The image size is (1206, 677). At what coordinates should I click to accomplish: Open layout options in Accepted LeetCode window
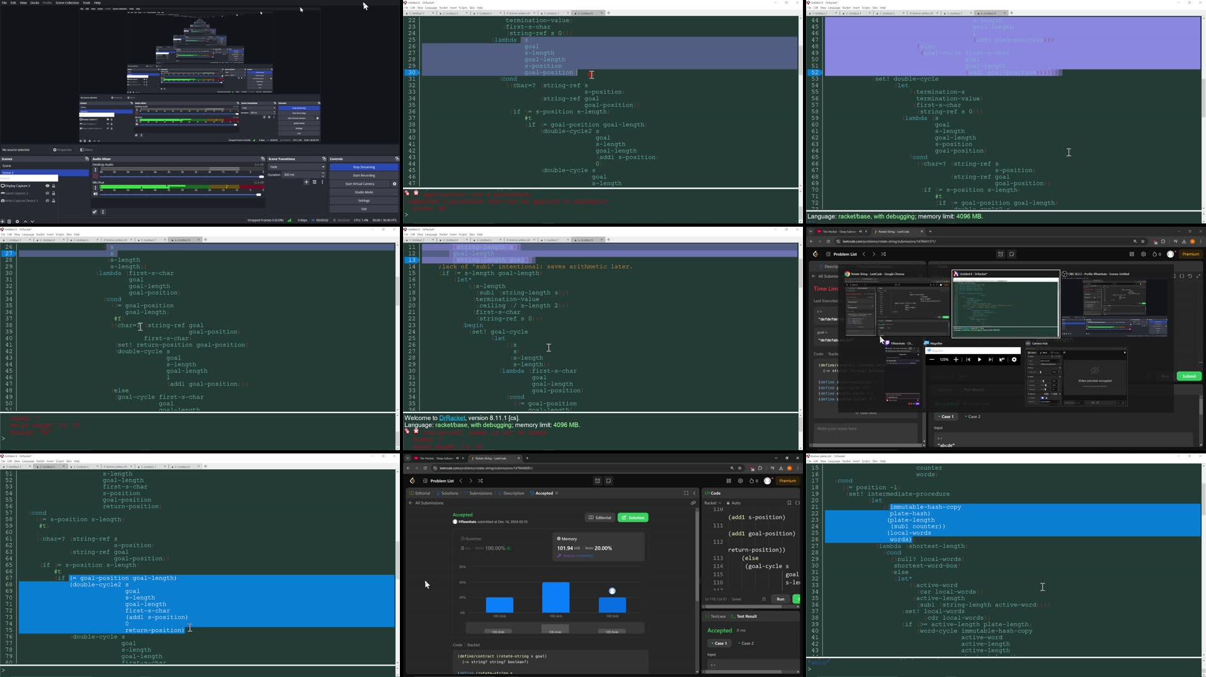(x=729, y=481)
